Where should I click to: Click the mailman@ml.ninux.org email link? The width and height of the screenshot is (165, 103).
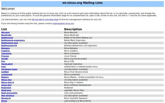point(63,24)
